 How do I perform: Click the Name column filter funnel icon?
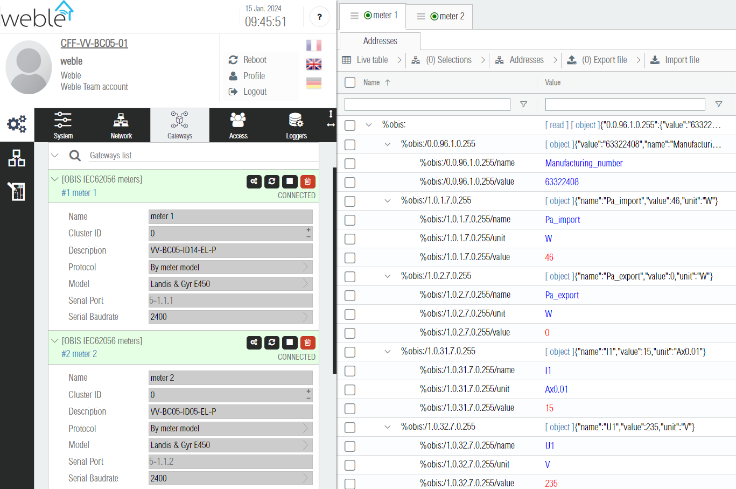point(523,104)
